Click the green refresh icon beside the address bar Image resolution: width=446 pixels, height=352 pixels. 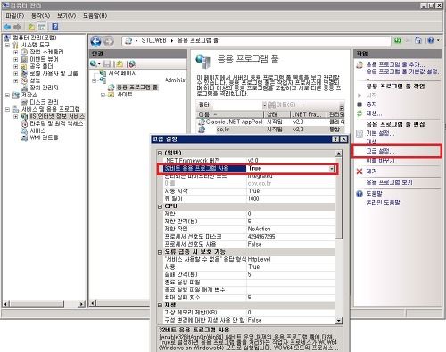(x=398, y=40)
